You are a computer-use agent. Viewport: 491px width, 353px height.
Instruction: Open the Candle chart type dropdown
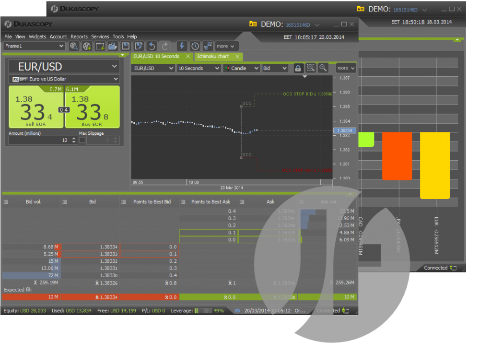[242, 69]
